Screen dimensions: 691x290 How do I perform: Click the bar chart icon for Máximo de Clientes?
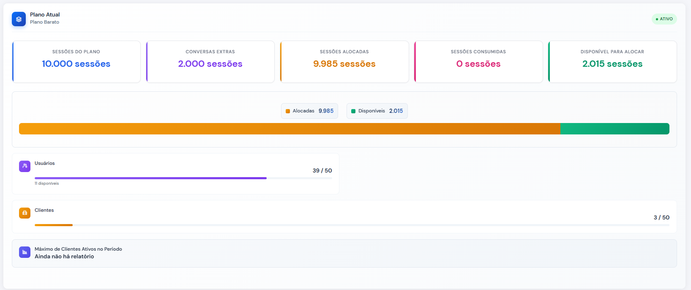click(25, 252)
